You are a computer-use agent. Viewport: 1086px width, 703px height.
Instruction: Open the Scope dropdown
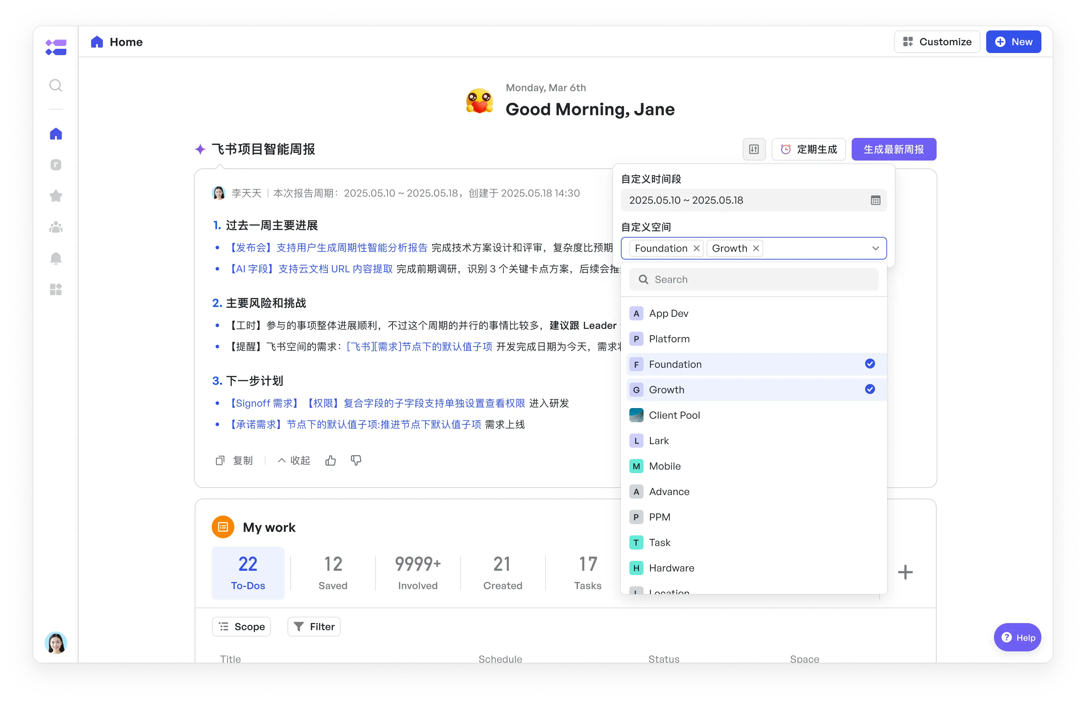[241, 627]
